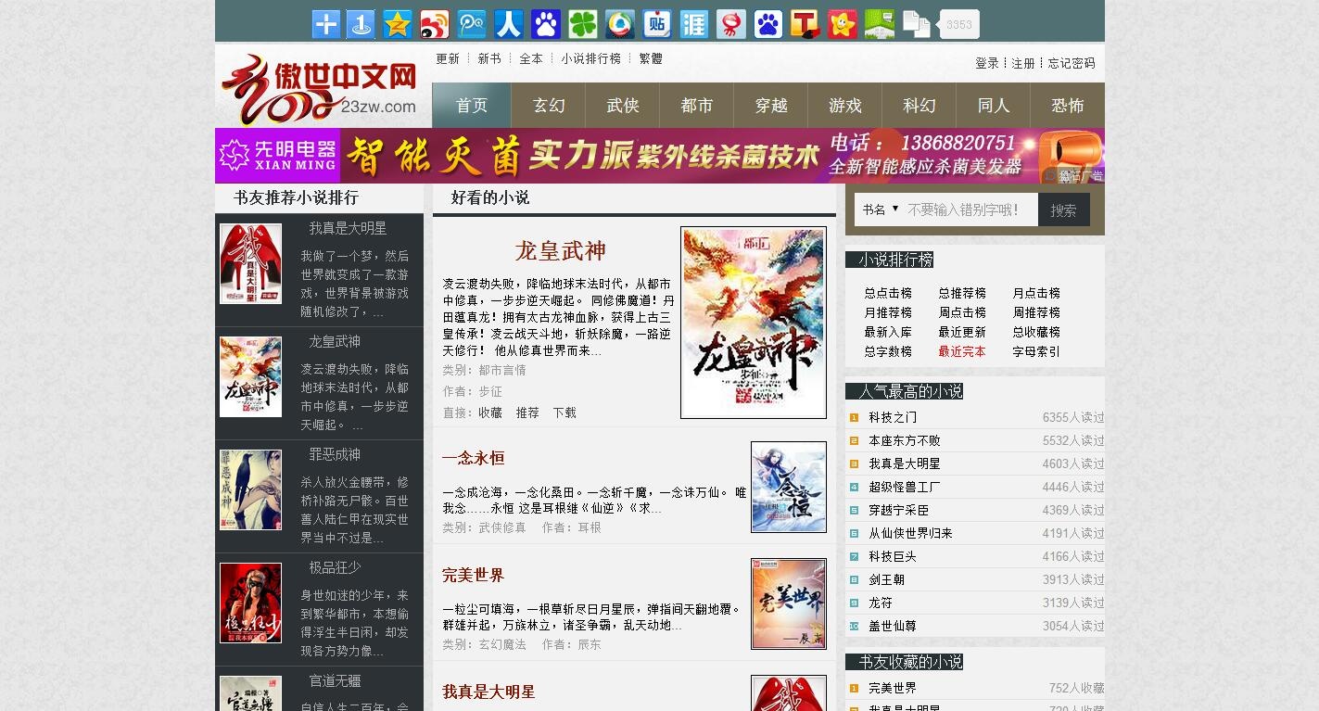Click the 龙皇武神 featured title
Viewport: 1319px width, 711px height.
(x=560, y=251)
